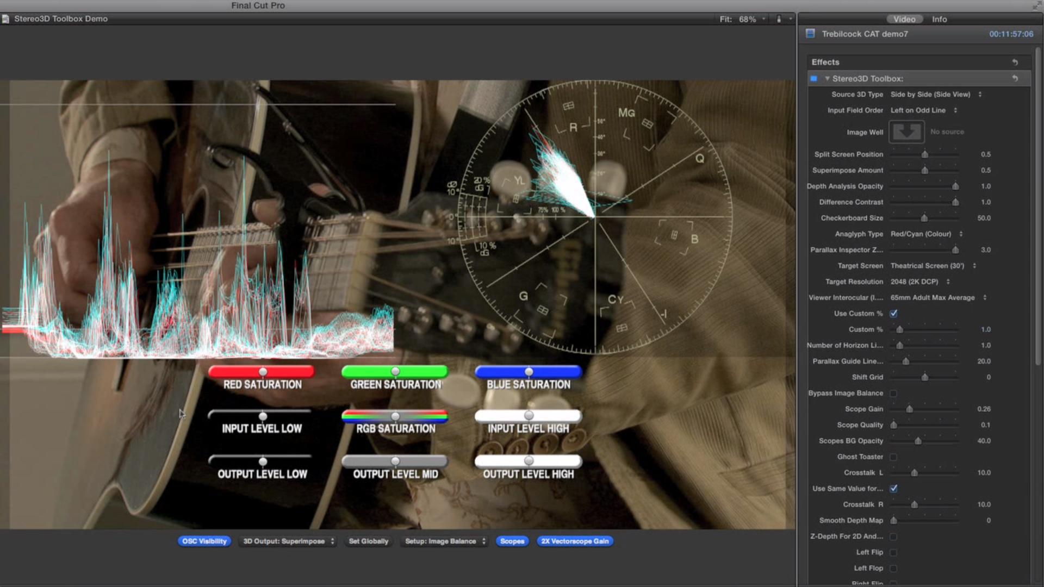Click Smooth Depth Map slider thumb

coord(893,521)
